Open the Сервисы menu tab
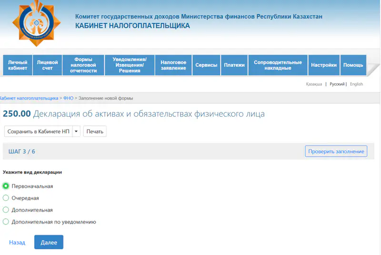The height and width of the screenshot is (255, 381). point(206,65)
